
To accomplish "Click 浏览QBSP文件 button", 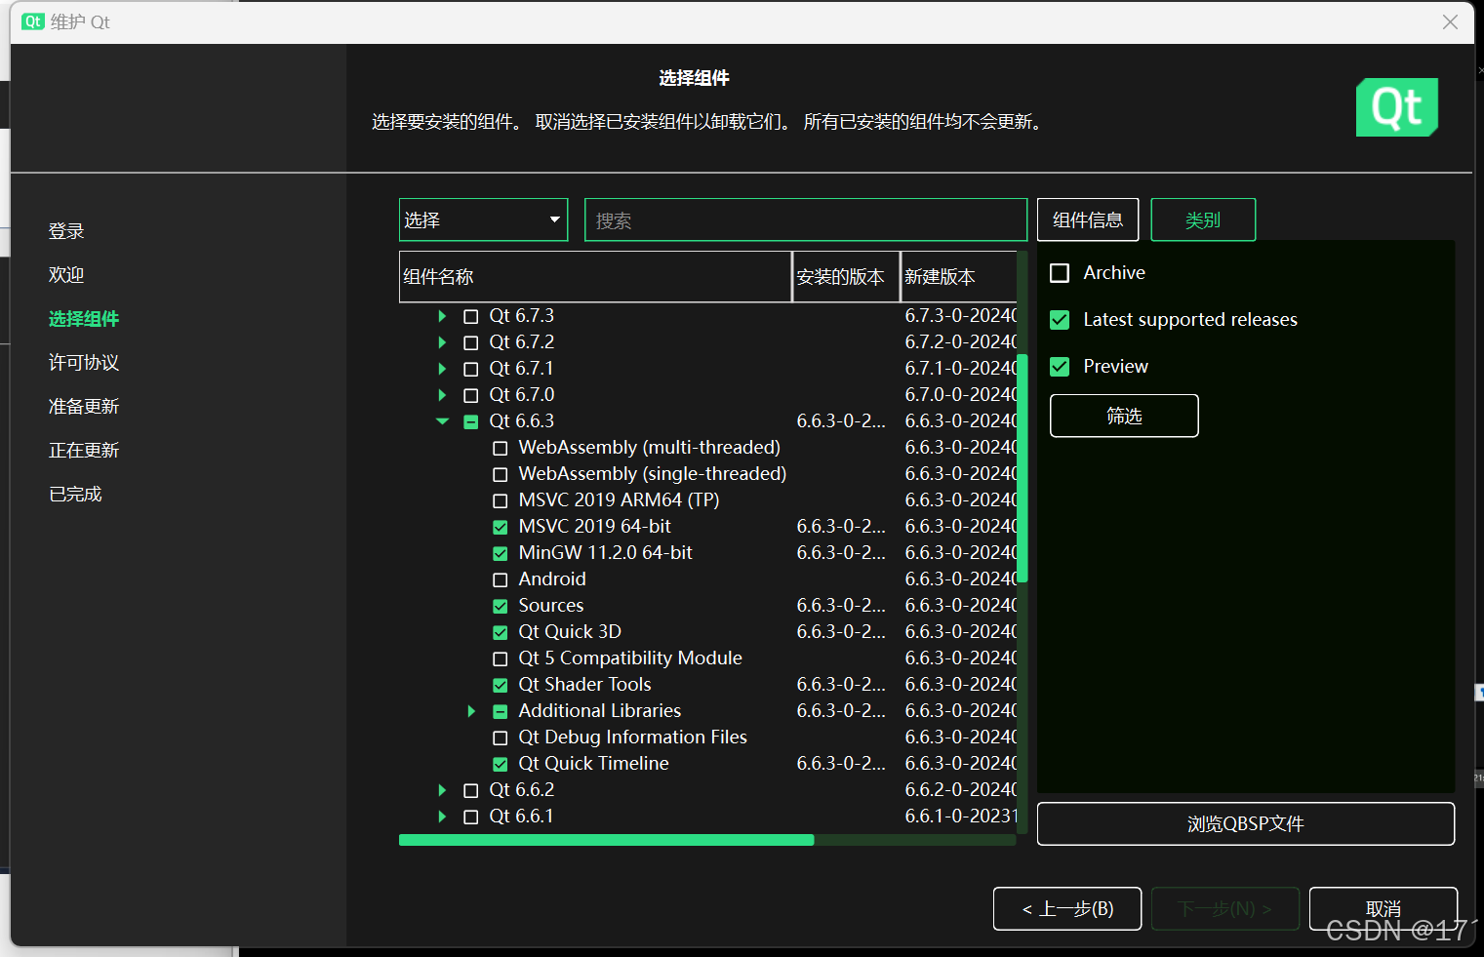I will click(x=1246, y=824).
